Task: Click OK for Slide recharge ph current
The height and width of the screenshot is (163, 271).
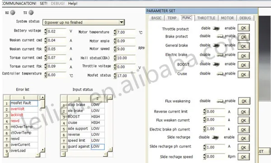Action: click(x=243, y=148)
